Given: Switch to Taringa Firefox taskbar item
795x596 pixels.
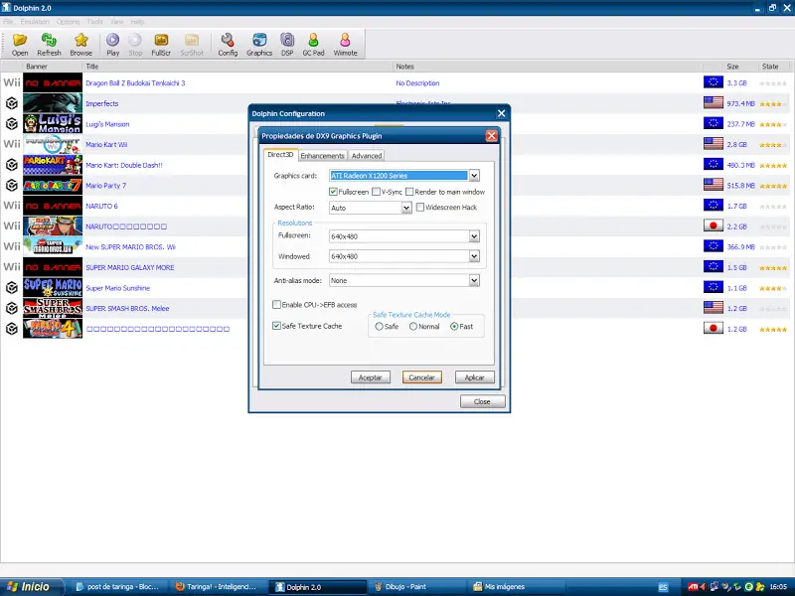Looking at the screenshot, I should click(218, 587).
